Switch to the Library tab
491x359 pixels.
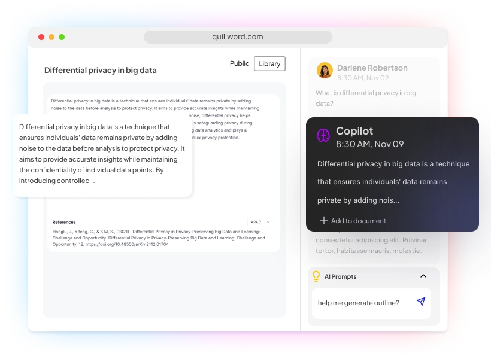click(269, 64)
